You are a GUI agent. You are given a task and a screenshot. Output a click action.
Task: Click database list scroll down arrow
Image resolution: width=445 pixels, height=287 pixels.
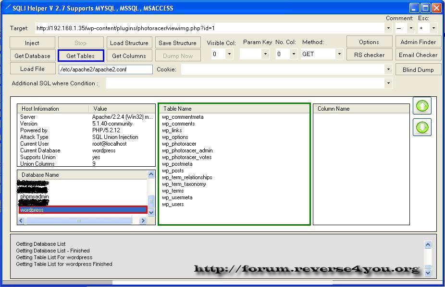151,212
